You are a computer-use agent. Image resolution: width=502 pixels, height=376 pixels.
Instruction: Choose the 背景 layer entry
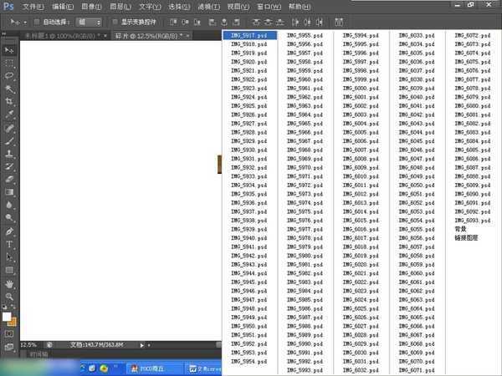[x=460, y=229]
